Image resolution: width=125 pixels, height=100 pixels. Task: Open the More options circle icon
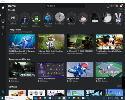tap(3, 34)
